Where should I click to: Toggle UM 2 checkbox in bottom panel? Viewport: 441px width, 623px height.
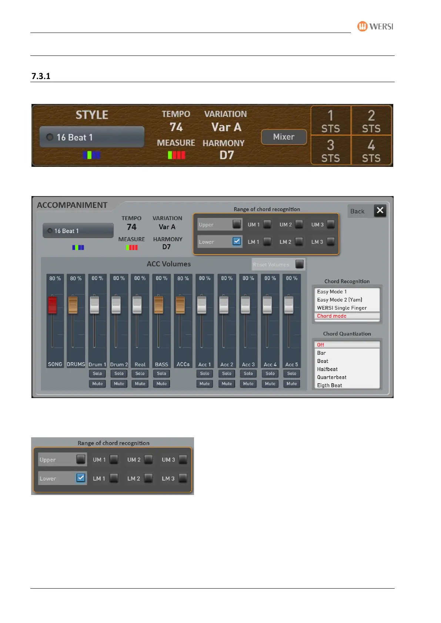point(148,459)
